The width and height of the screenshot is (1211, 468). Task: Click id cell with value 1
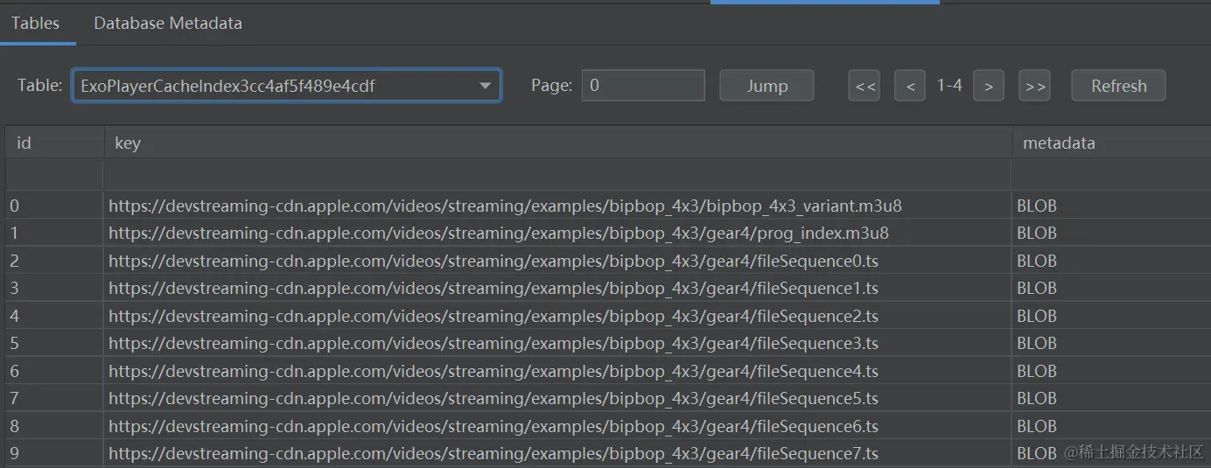[54, 234]
